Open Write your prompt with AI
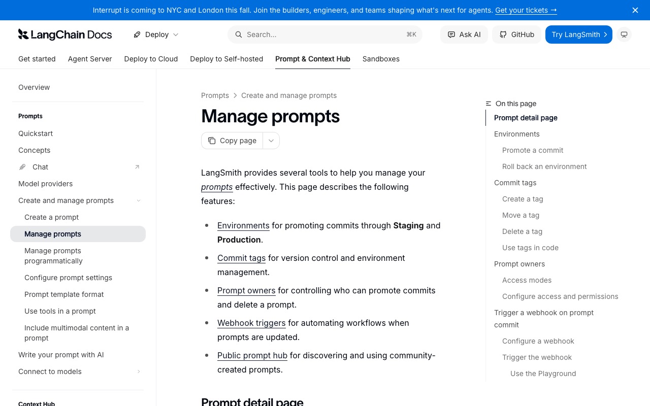The width and height of the screenshot is (650, 406). click(x=78, y=355)
